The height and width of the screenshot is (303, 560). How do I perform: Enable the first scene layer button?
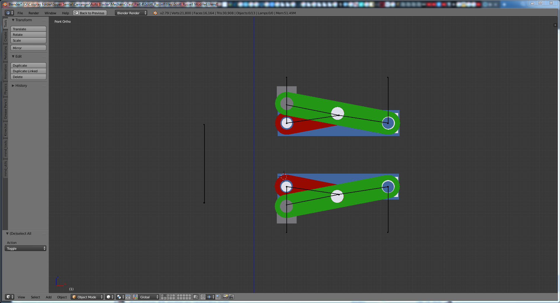[162, 295]
